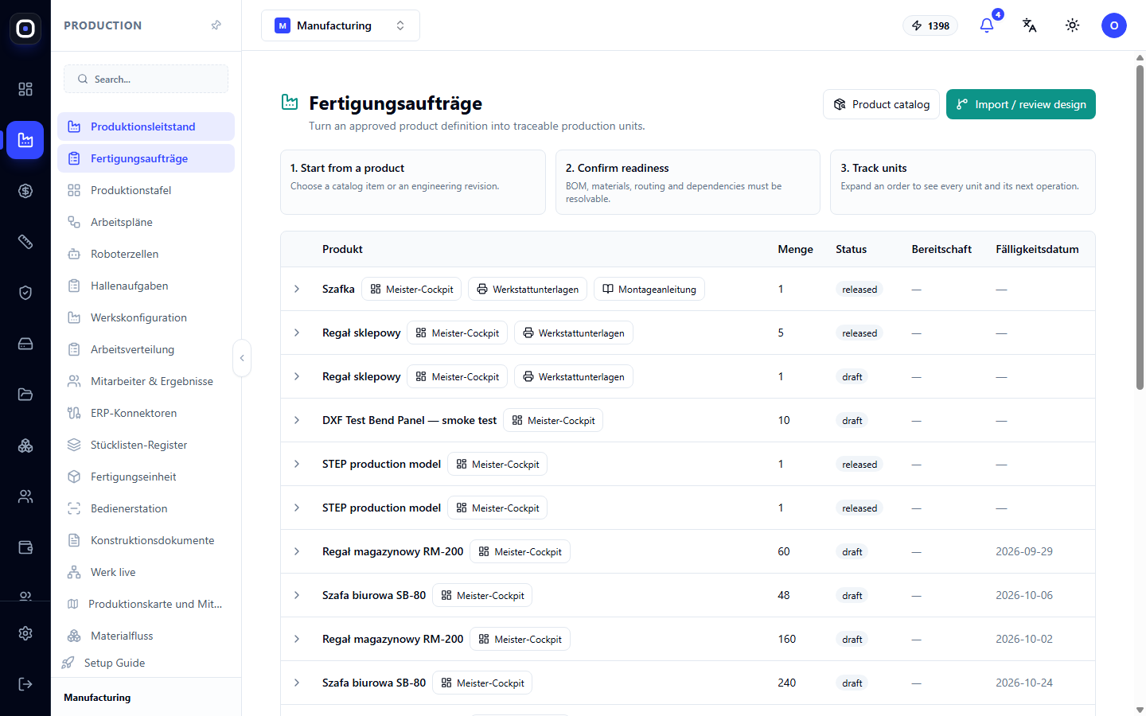Open Werkstattunterlagen for Regał sklepowy quantity 5
The image size is (1146, 716).
click(x=574, y=333)
